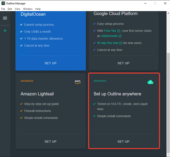
Task: Open the Help menu
Action: click(x=38, y=9)
